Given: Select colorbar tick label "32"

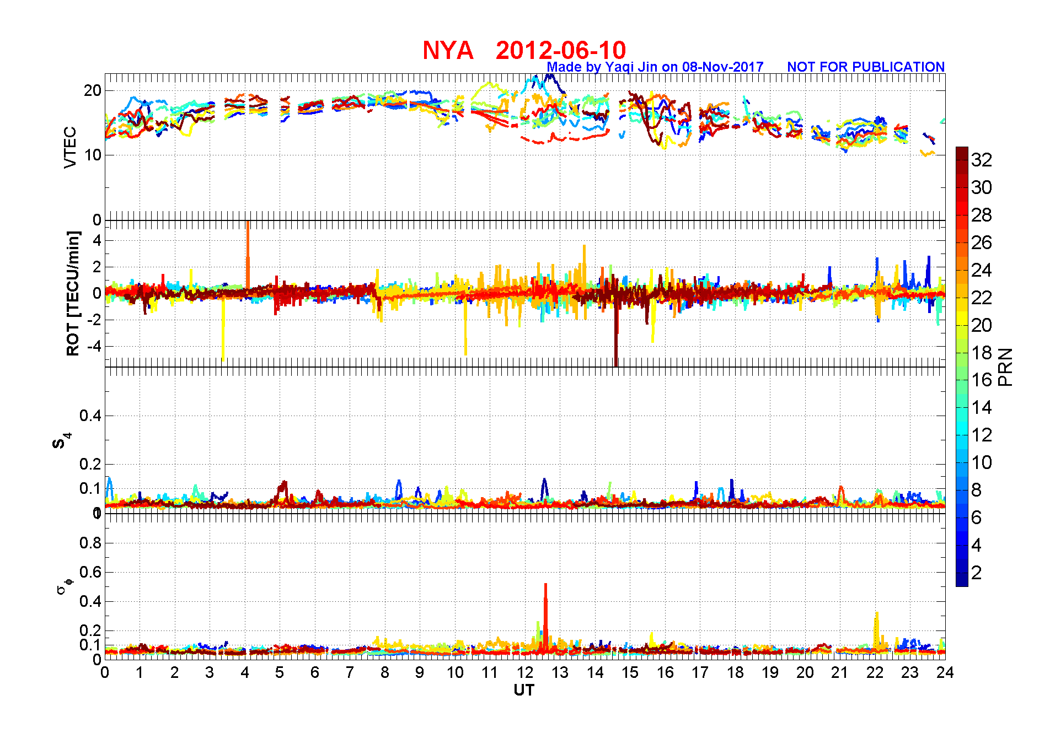Looking at the screenshot, I should click(x=982, y=160).
